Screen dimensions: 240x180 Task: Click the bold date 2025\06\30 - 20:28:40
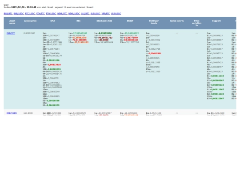click(x=24, y=7)
